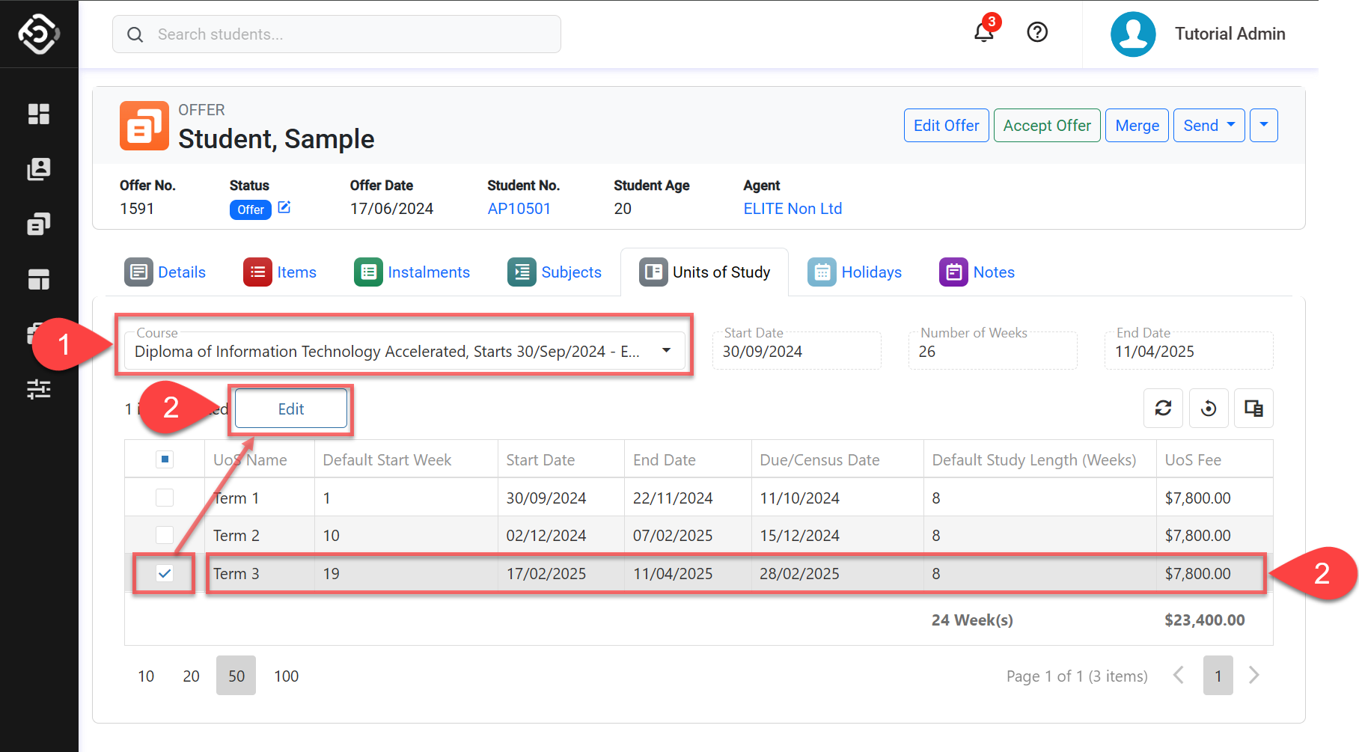Open the contacts/students sidebar icon
The height and width of the screenshot is (752, 1359).
click(39, 169)
